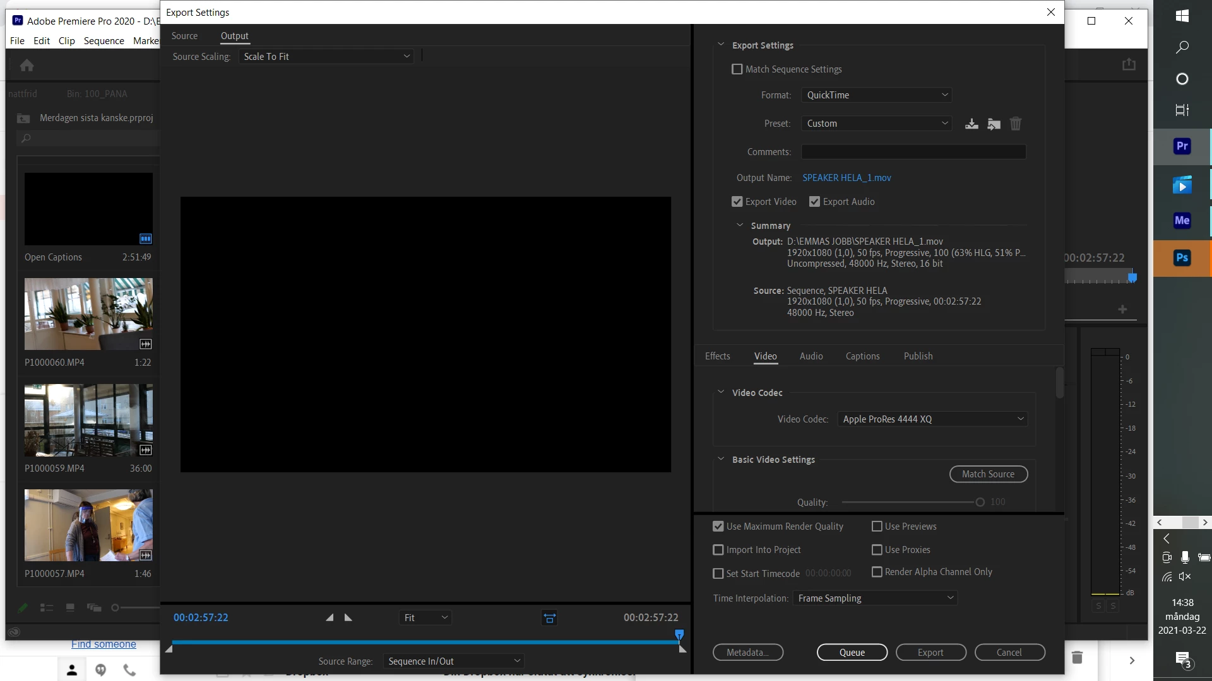The height and width of the screenshot is (681, 1212).
Task: Click the Set In Point triangle icon
Action: [x=330, y=617]
